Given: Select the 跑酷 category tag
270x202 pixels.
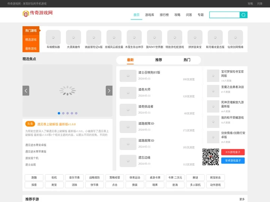Looking at the screenshot, I should coord(34,177).
